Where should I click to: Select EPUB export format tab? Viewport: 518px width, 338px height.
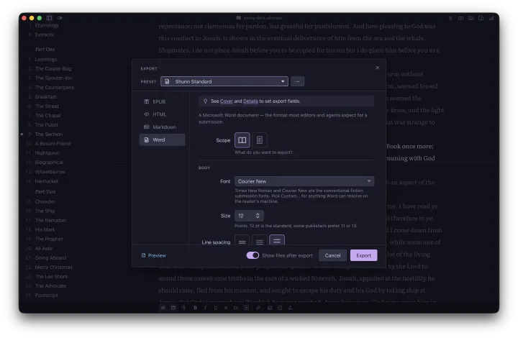point(162,101)
